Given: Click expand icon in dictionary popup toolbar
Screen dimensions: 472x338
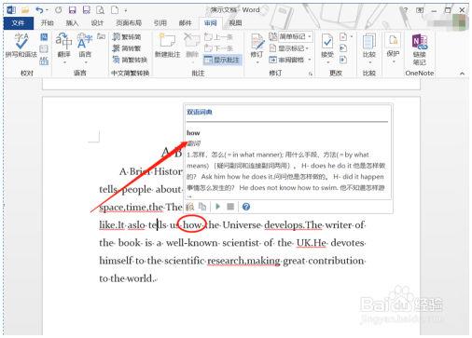Looking at the screenshot, I should 189,207.
